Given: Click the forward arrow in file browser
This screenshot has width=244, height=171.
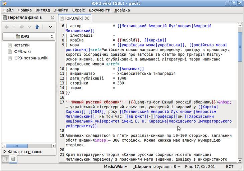Looking at the screenshot, I should (x=22, y=27).
